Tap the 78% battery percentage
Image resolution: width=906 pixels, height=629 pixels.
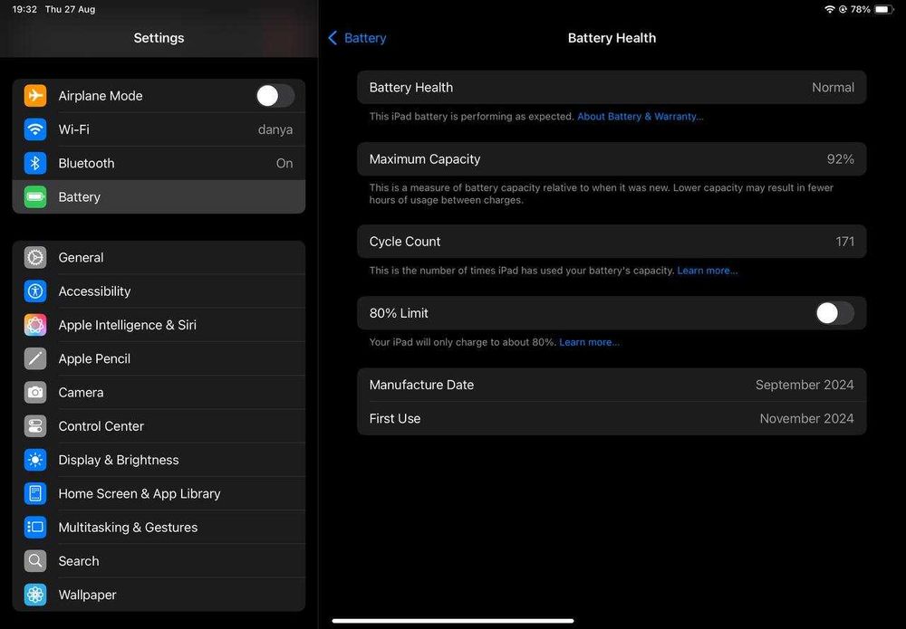tap(861, 9)
